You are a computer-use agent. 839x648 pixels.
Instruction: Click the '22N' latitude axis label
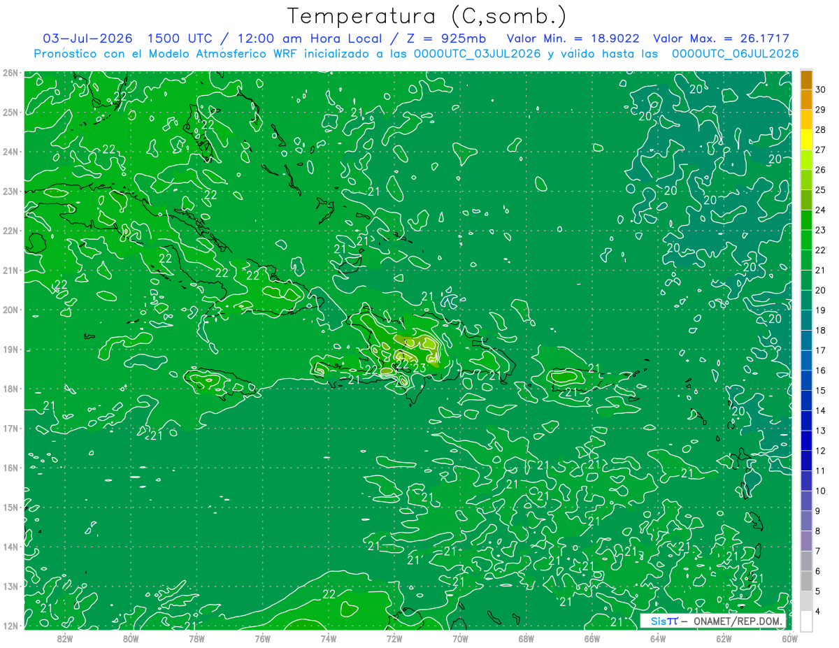coord(10,231)
